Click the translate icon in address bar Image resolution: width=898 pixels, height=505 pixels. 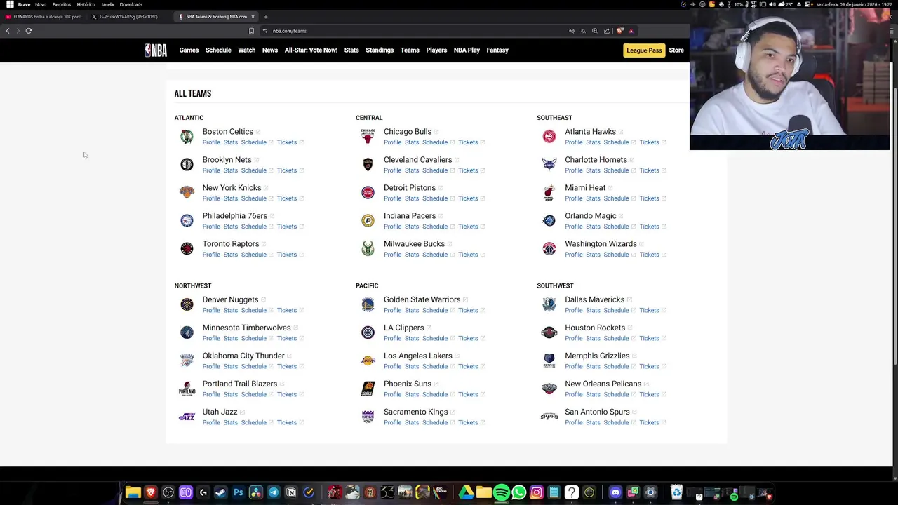583,31
